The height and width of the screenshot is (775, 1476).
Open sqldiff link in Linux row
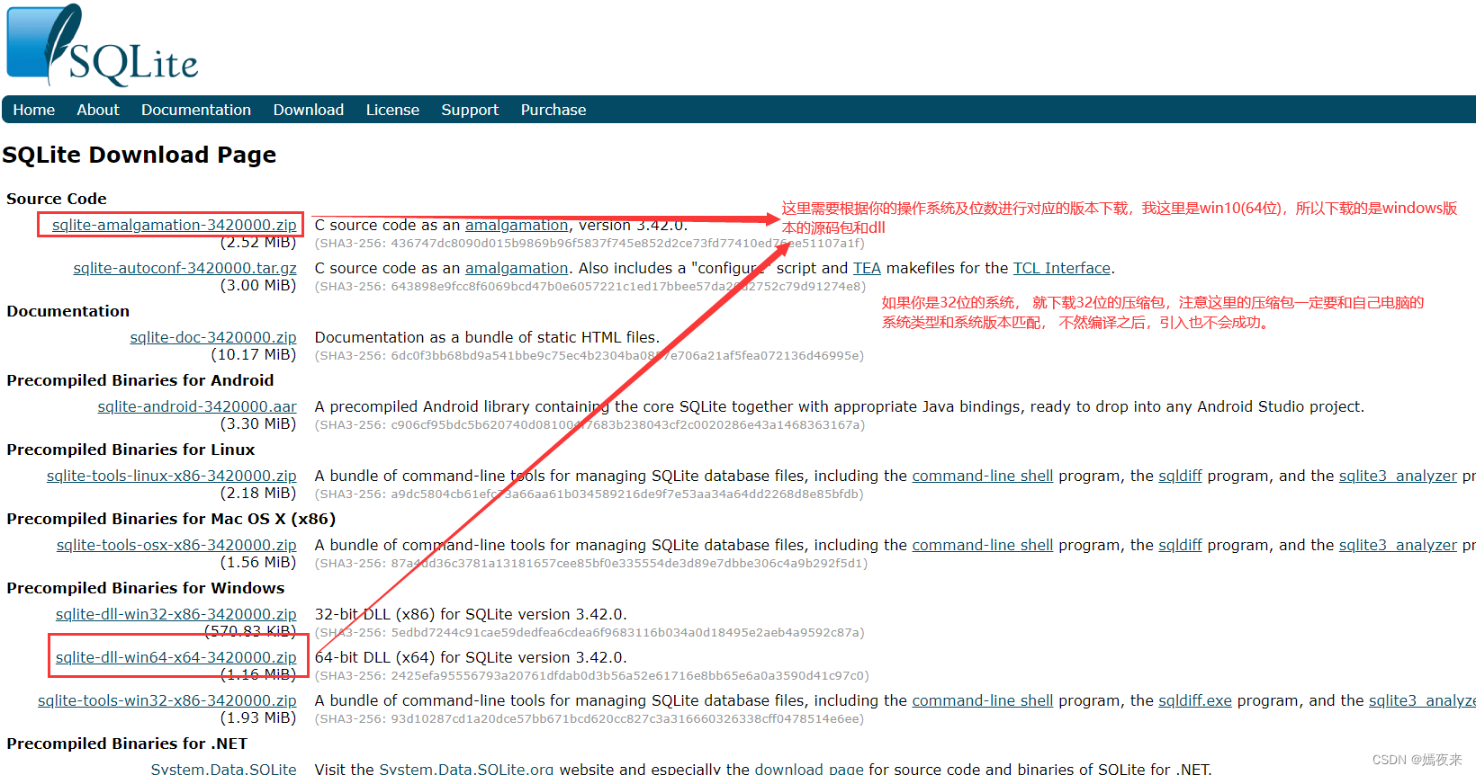click(x=1180, y=476)
